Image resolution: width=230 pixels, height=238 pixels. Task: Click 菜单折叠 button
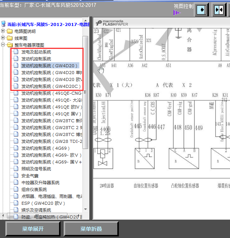pyautogui.click(x=91, y=229)
